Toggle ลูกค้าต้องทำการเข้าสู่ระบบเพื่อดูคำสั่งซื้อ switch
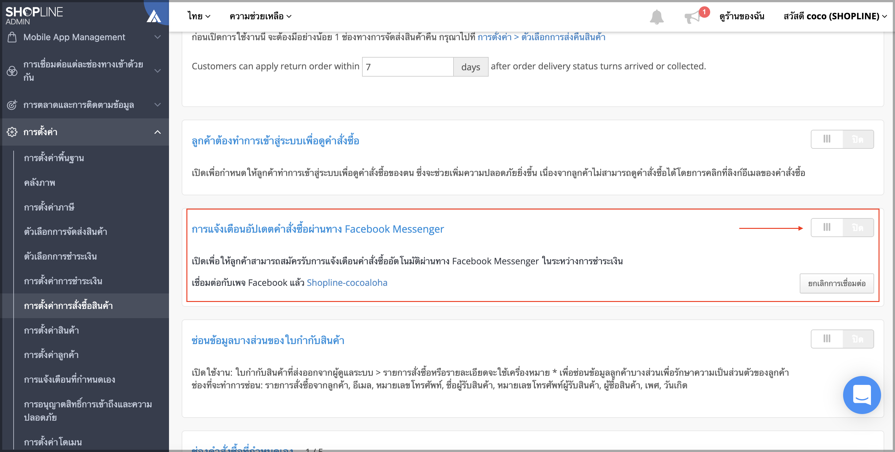Image resolution: width=895 pixels, height=452 pixels. coord(842,139)
